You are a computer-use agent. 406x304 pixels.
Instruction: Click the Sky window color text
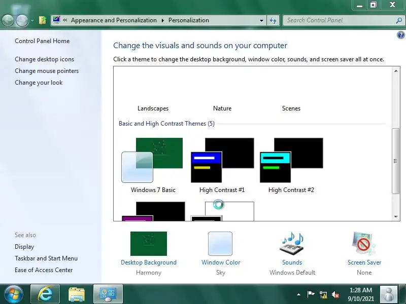tap(221, 273)
